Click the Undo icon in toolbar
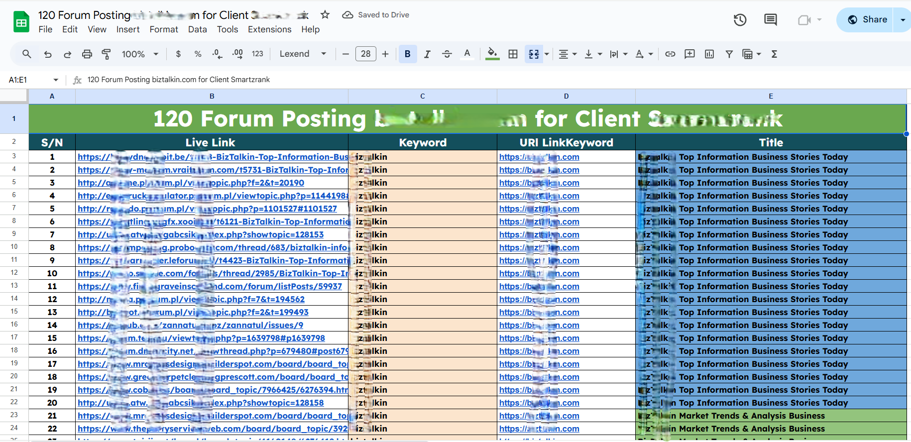The width and height of the screenshot is (911, 442). (48, 54)
